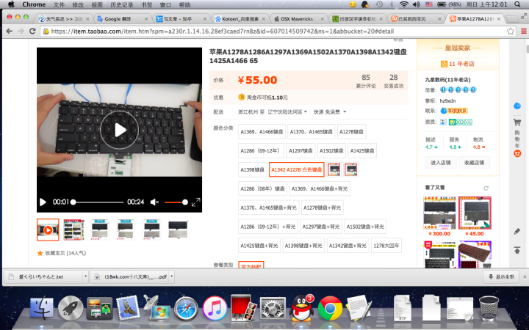The height and width of the screenshot is (330, 529).
Task: Click the 收藏宝贝 star to favorite the item
Action: 40,253
